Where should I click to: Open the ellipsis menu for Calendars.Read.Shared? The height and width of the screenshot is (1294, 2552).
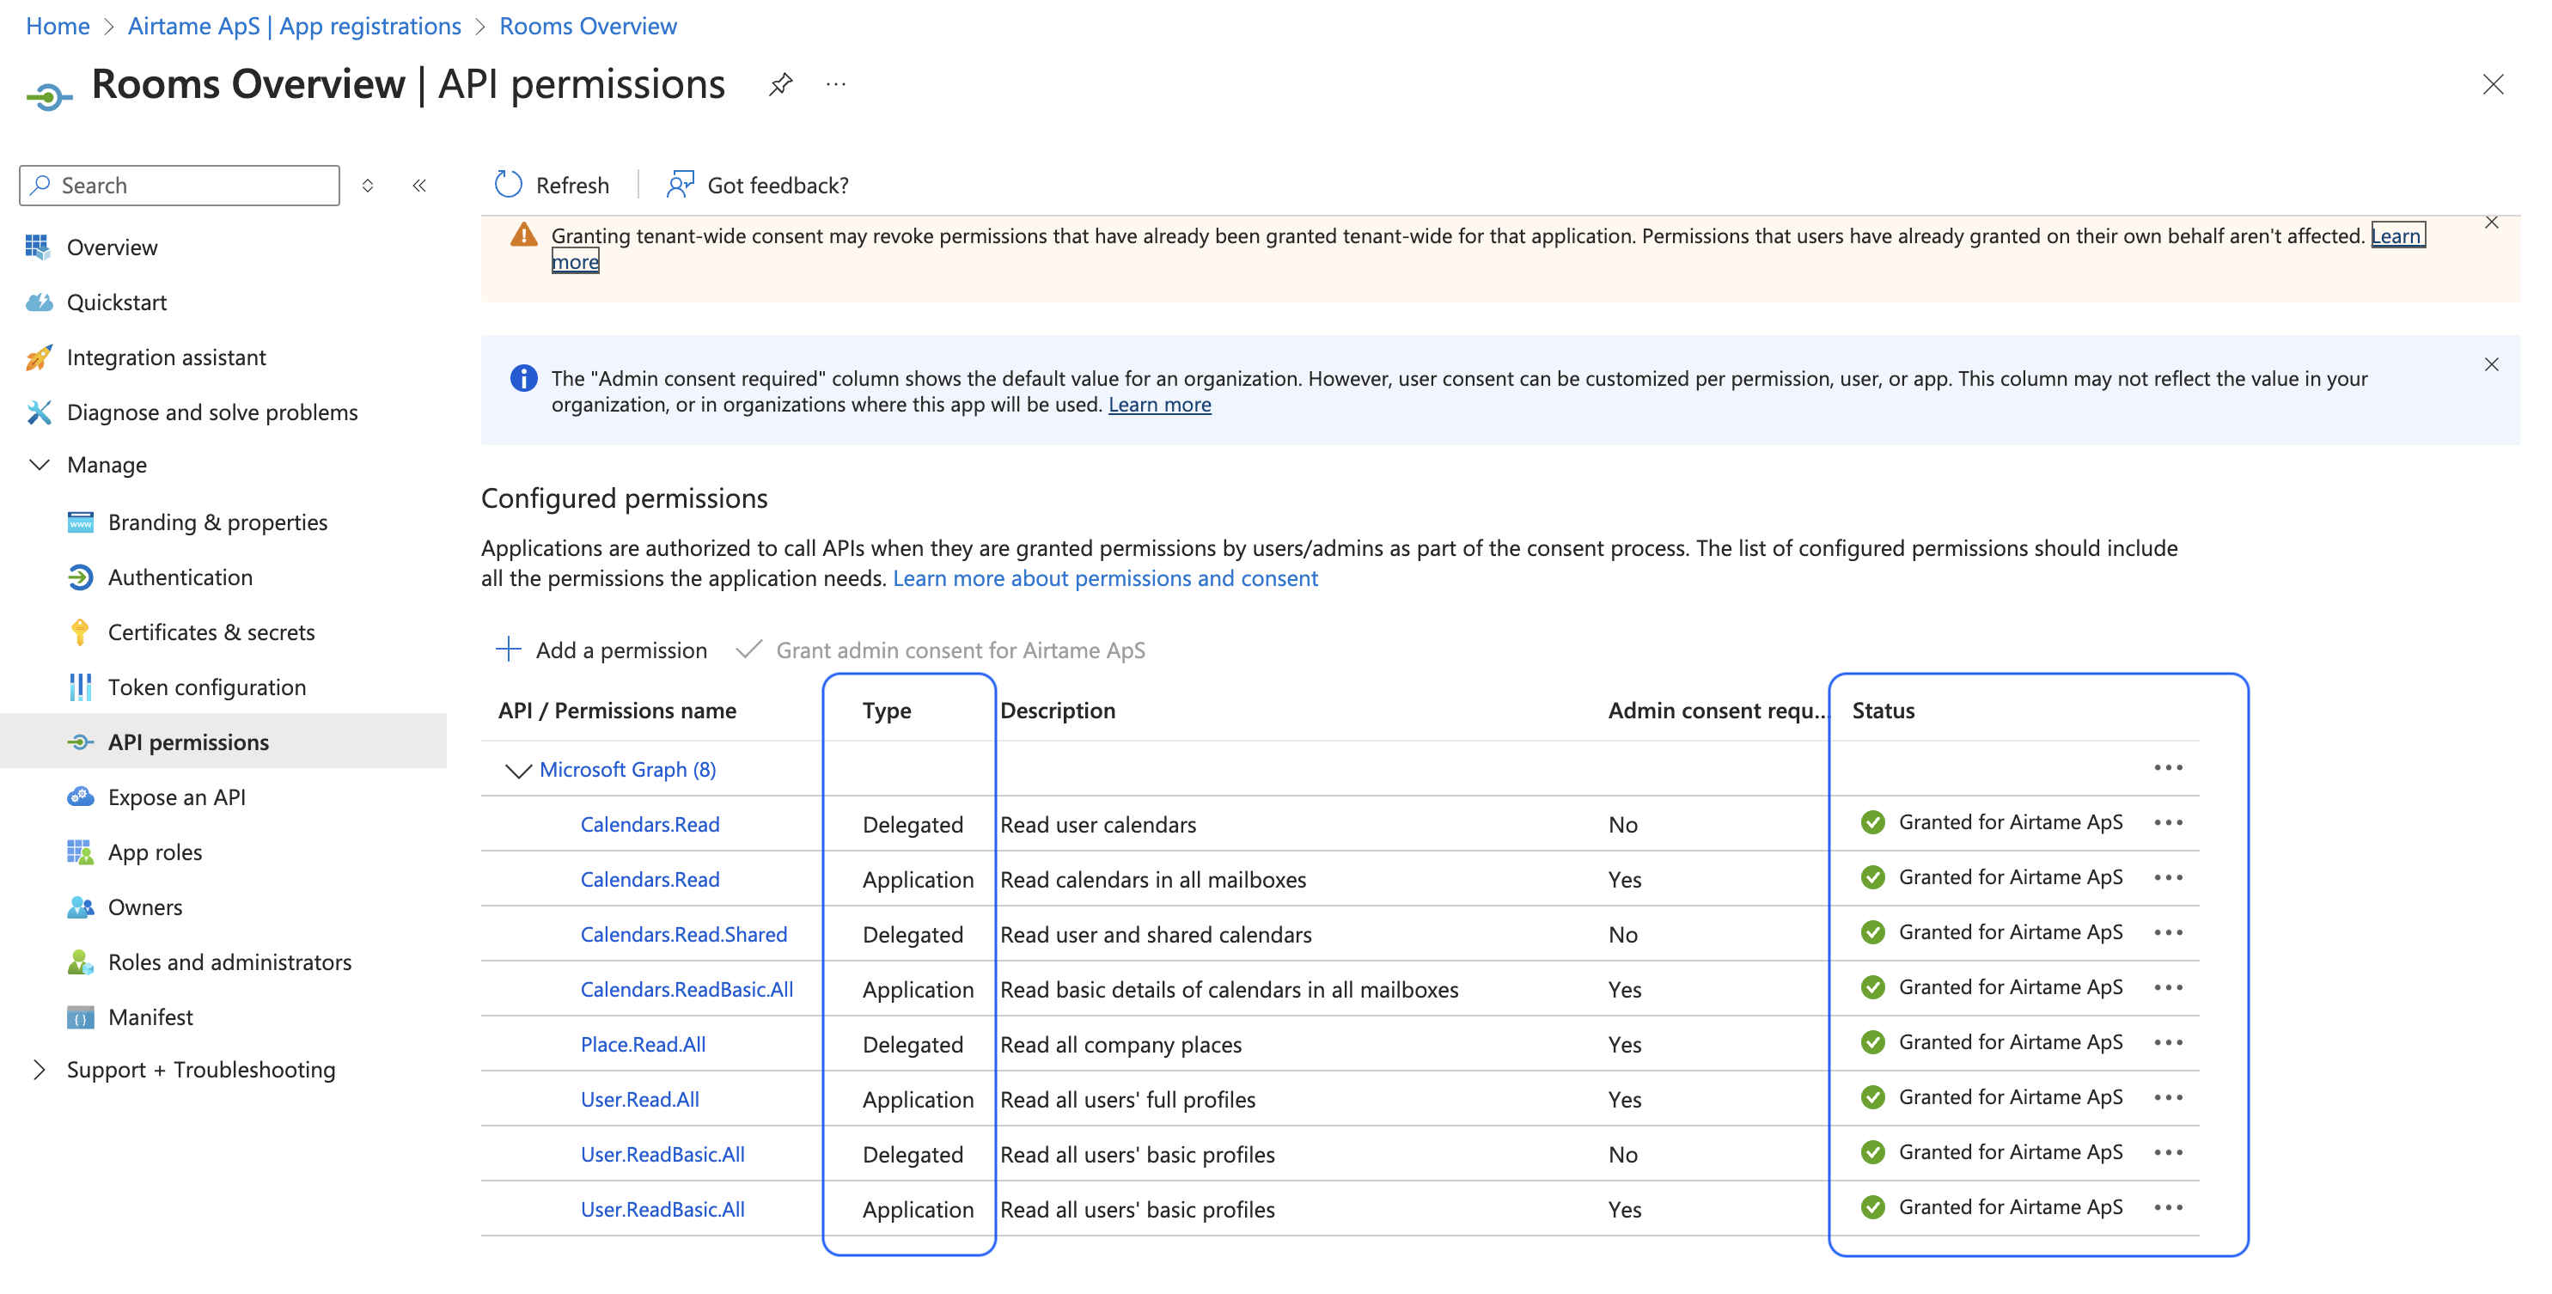[x=2168, y=932]
